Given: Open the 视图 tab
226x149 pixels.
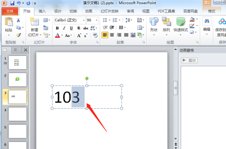Looking at the screenshot, I should 146,11.
